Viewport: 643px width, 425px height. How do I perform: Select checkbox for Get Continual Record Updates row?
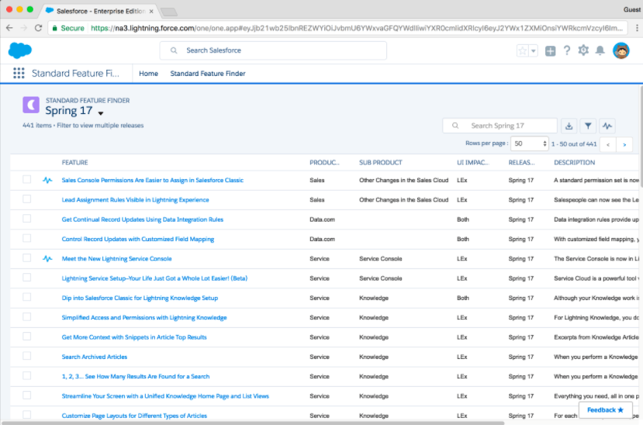pos(26,219)
